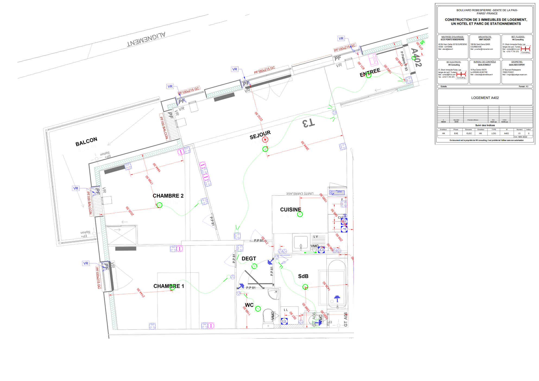Select the green light symbol in WC
This screenshot has width=539, height=381.
[258, 309]
